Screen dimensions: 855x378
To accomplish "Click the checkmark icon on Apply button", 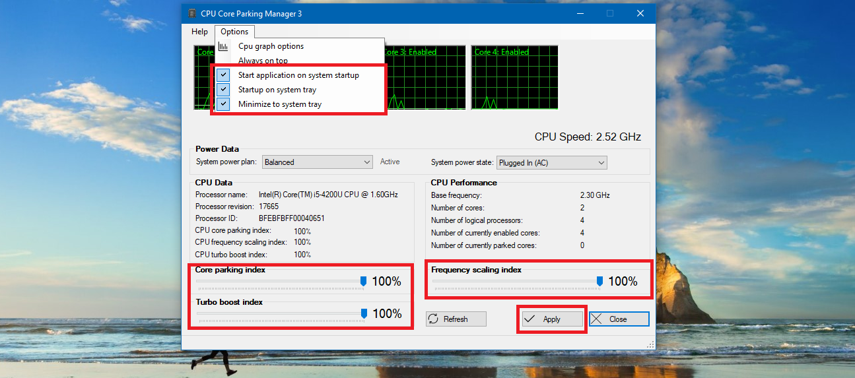I will [x=530, y=319].
